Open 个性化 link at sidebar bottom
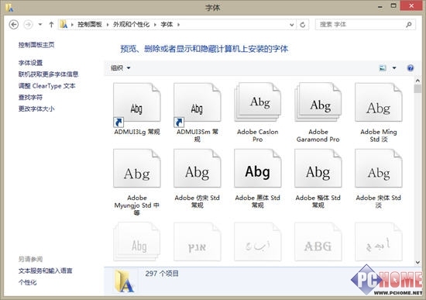This screenshot has width=426, height=300. pos(27,282)
